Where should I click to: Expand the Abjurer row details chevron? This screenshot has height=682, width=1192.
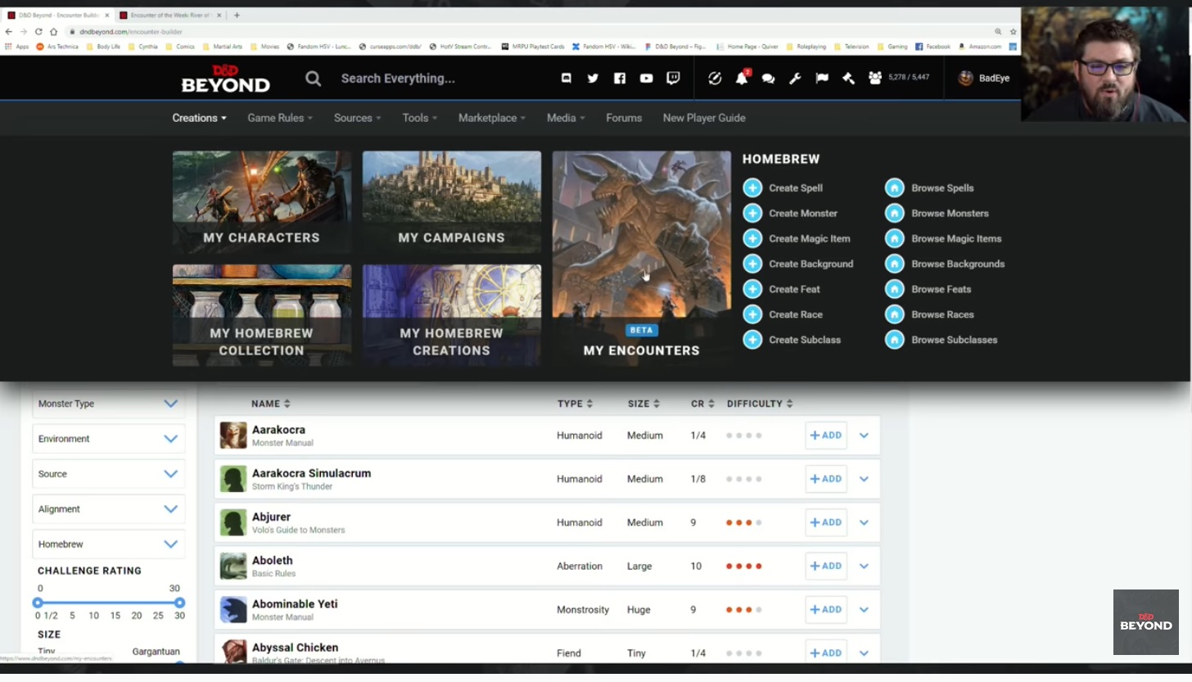(x=864, y=522)
